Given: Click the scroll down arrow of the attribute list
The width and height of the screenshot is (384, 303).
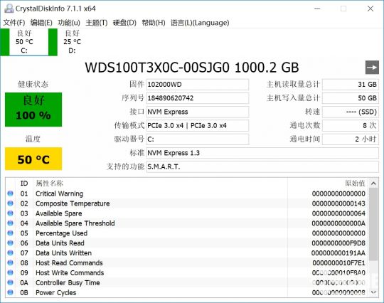Looking at the screenshot, I should tap(373, 292).
